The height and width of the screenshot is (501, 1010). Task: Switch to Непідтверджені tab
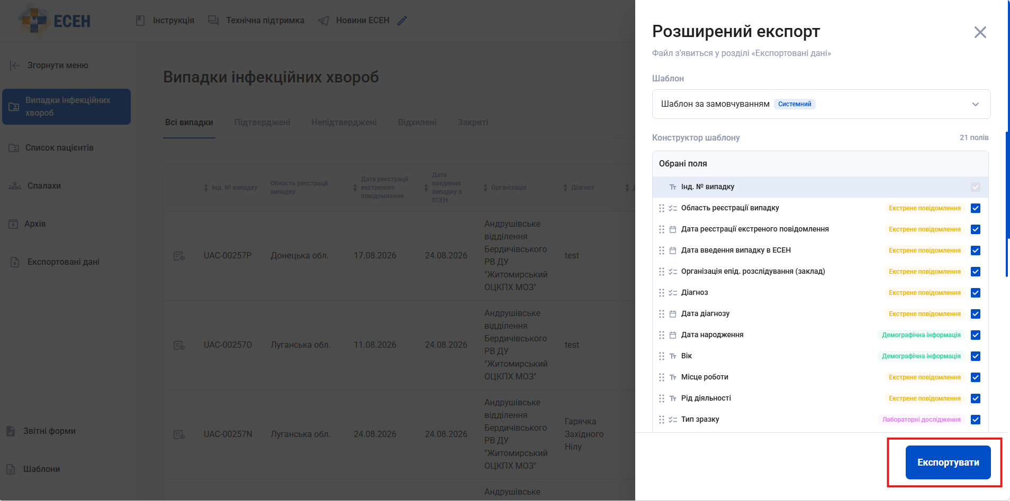[344, 123]
